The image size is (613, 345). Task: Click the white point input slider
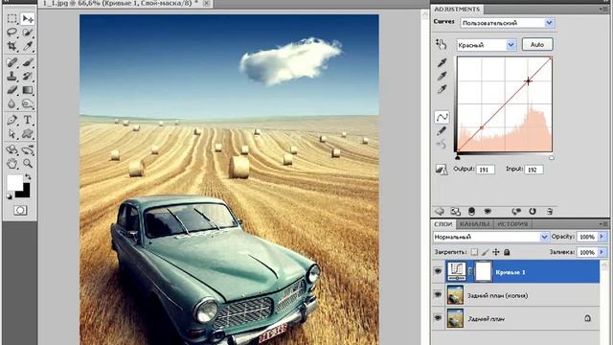point(552,157)
